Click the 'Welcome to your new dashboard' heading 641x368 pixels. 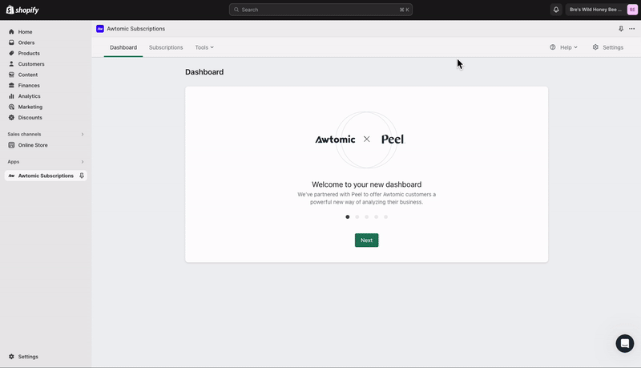367,184
